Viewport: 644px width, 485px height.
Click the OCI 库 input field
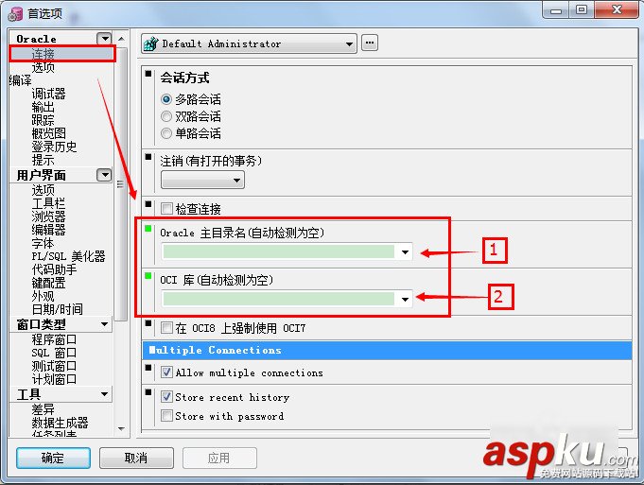pos(279,299)
